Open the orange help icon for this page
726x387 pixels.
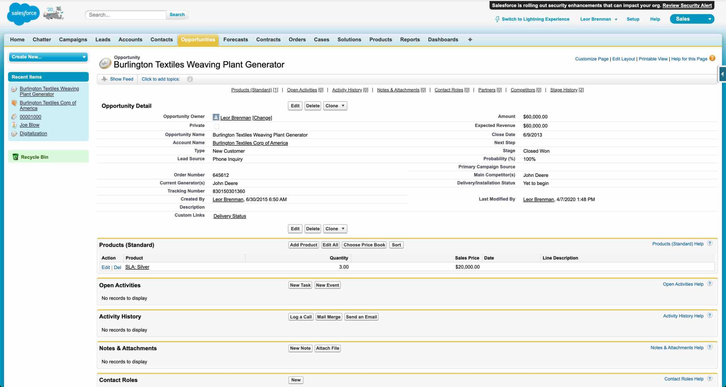pyautogui.click(x=712, y=58)
